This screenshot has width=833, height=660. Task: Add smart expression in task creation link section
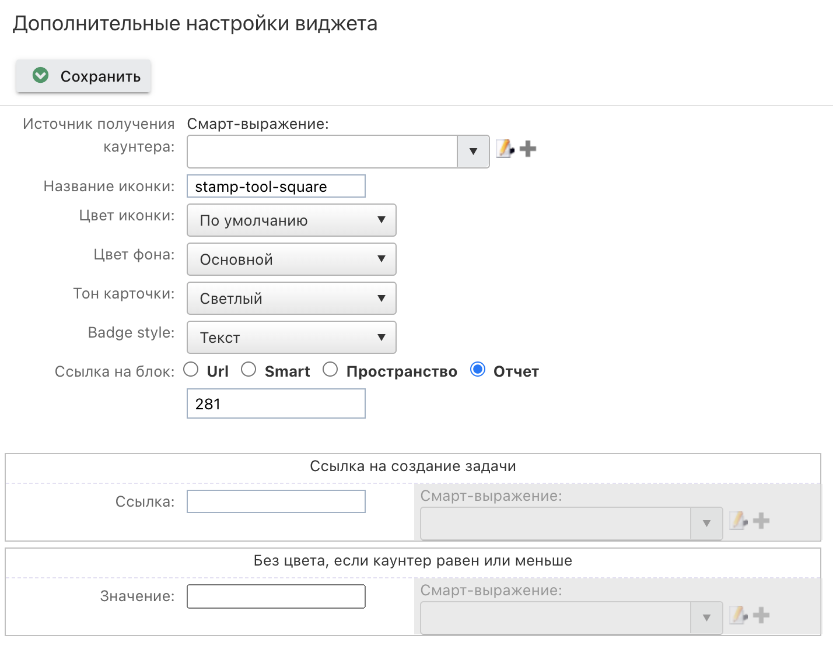pyautogui.click(x=761, y=521)
